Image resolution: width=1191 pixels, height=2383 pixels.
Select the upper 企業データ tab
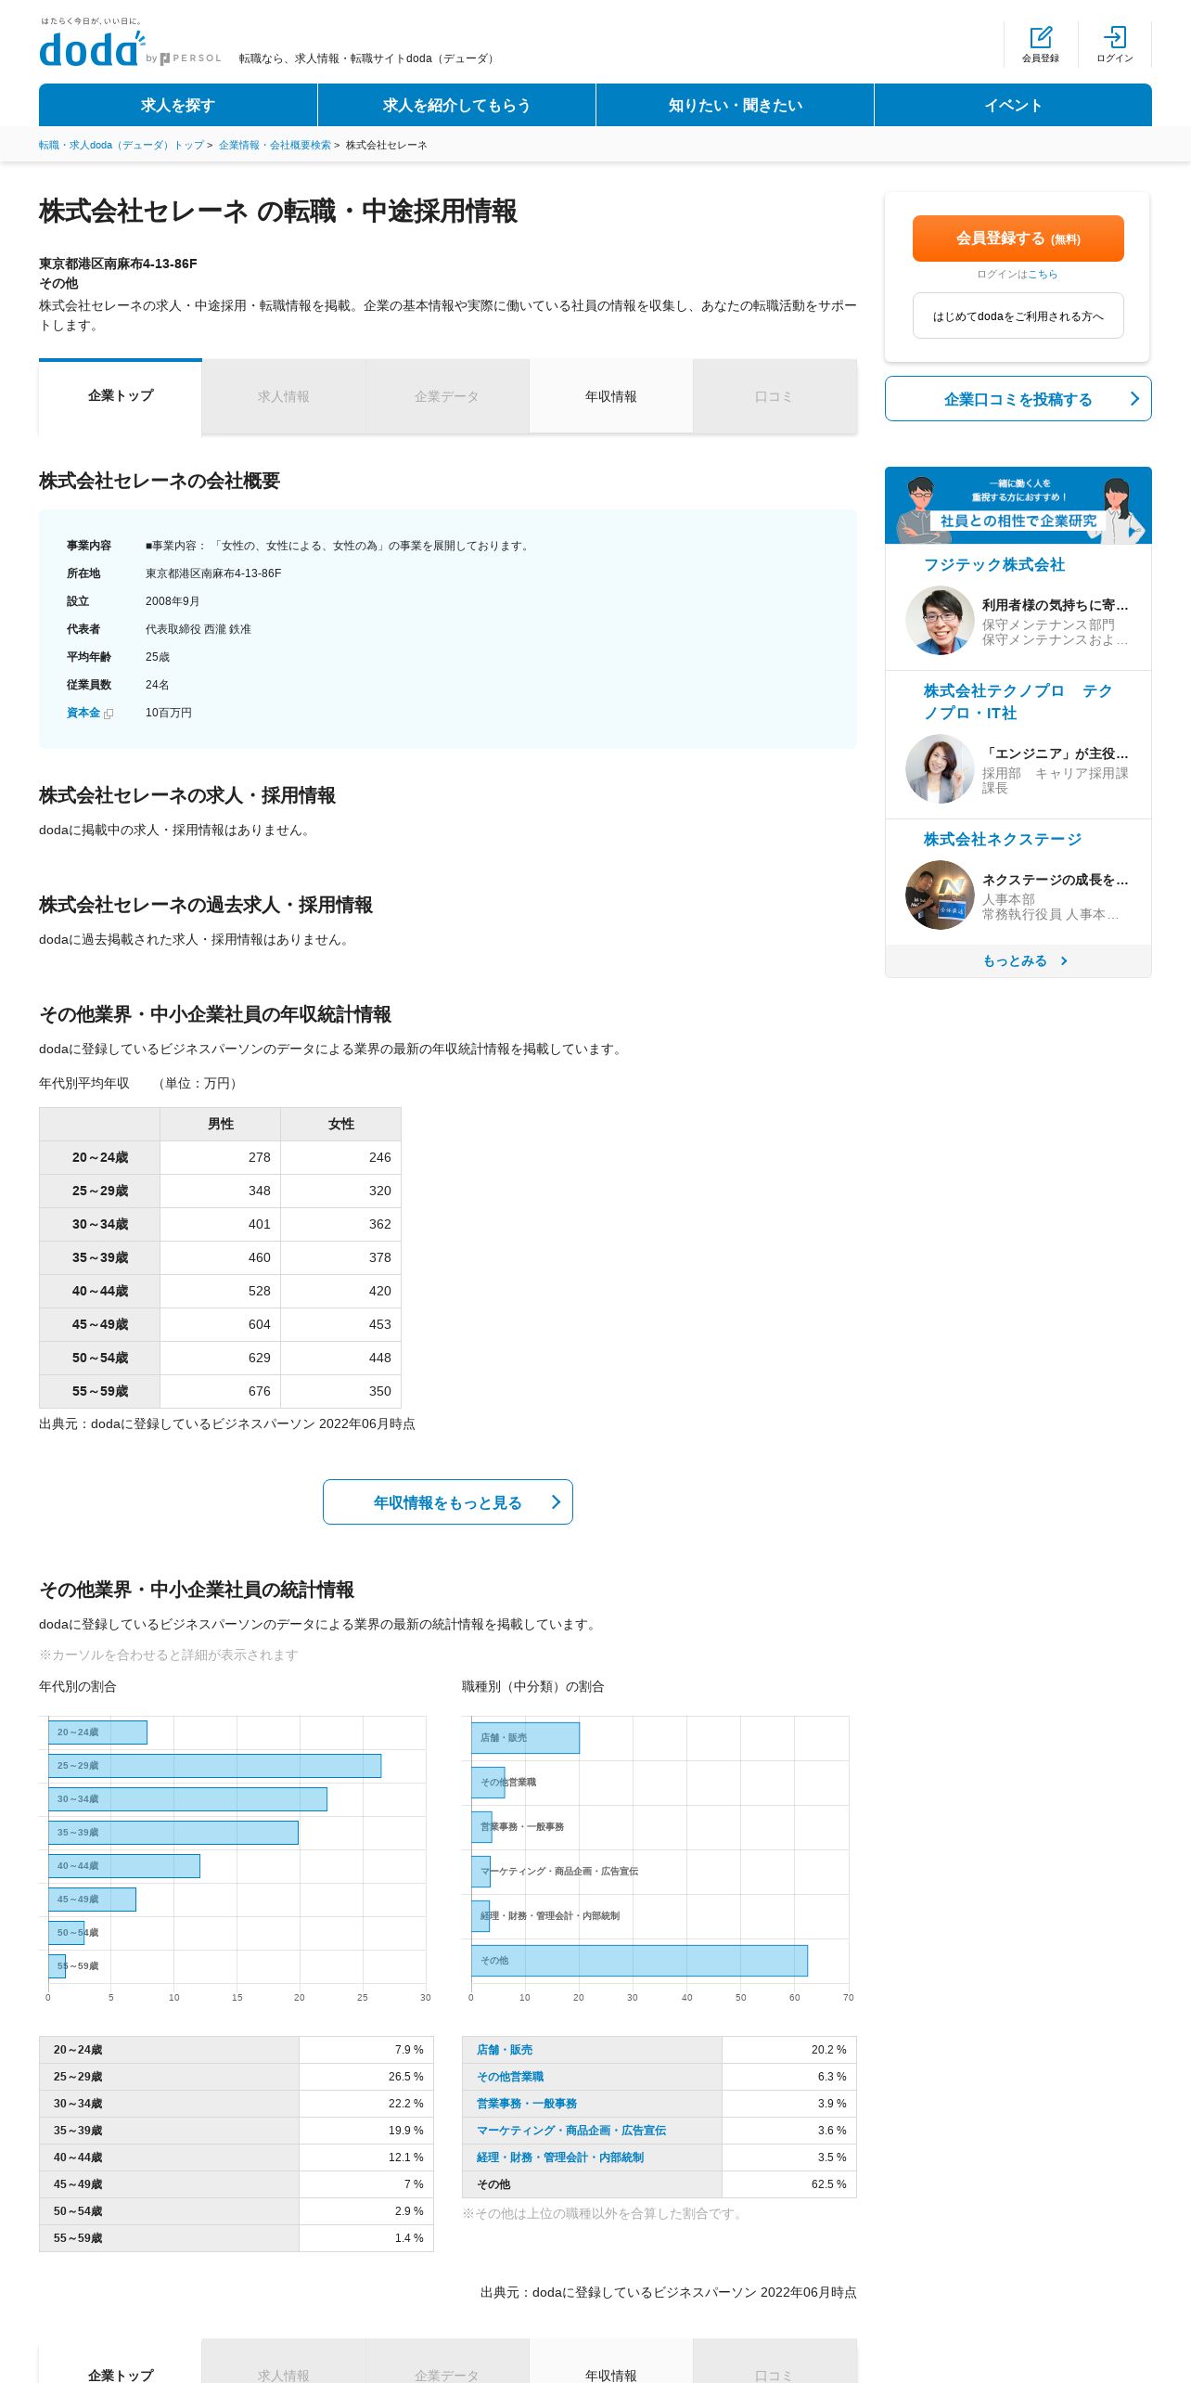point(447,396)
